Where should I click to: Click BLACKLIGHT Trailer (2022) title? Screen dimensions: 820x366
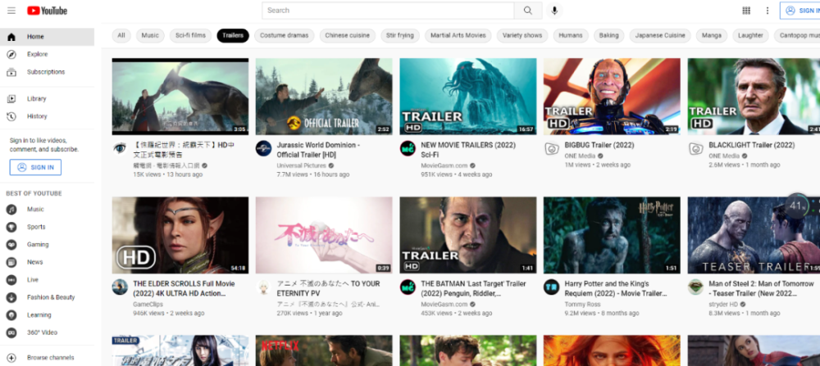pyautogui.click(x=751, y=145)
